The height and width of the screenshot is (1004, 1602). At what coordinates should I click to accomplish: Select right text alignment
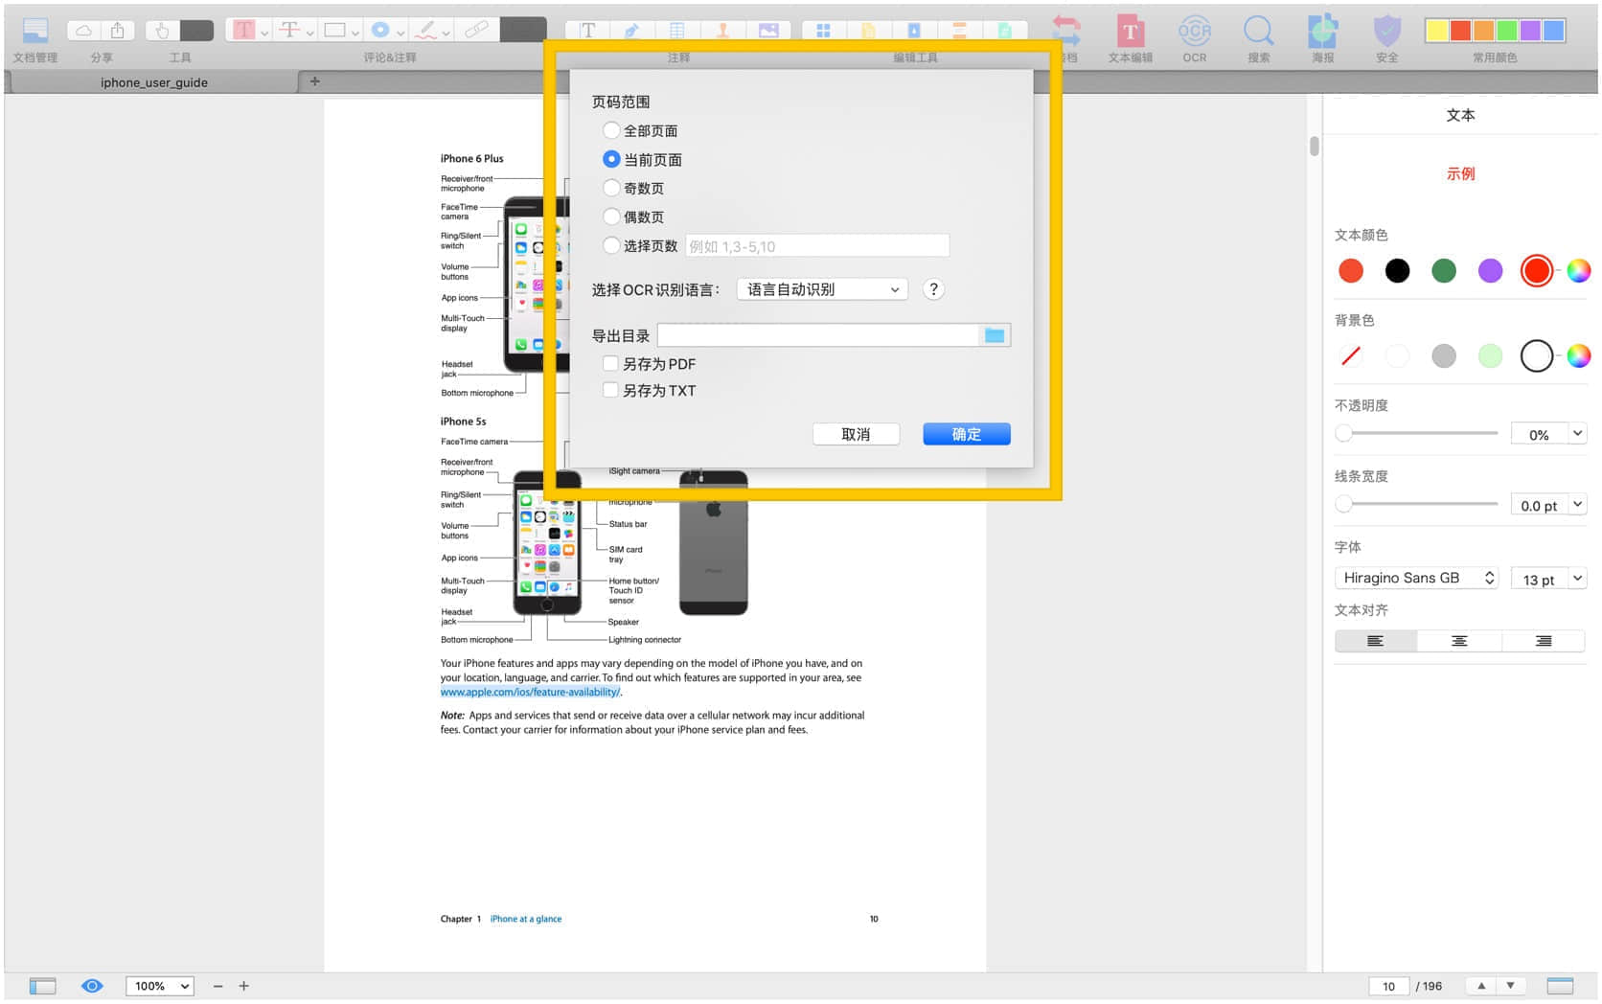[x=1544, y=641]
